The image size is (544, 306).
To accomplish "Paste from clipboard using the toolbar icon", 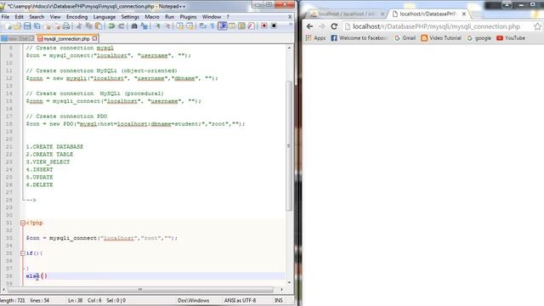I will 99,26.
